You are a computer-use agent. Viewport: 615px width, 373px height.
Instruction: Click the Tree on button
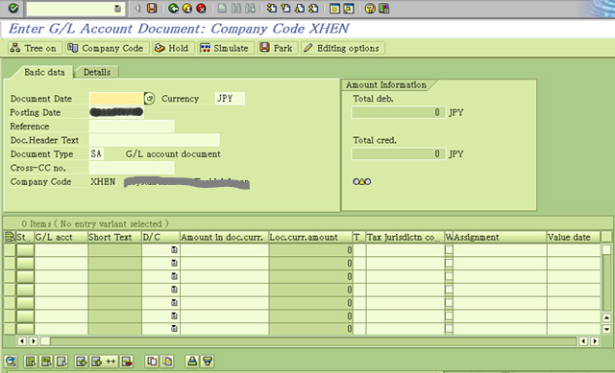tap(34, 48)
